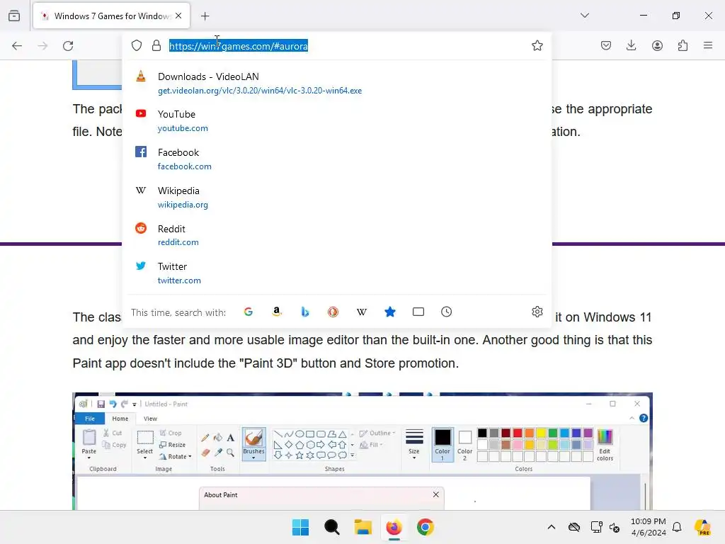Open the Firefox account icon
The width and height of the screenshot is (725, 544).
[x=657, y=45]
